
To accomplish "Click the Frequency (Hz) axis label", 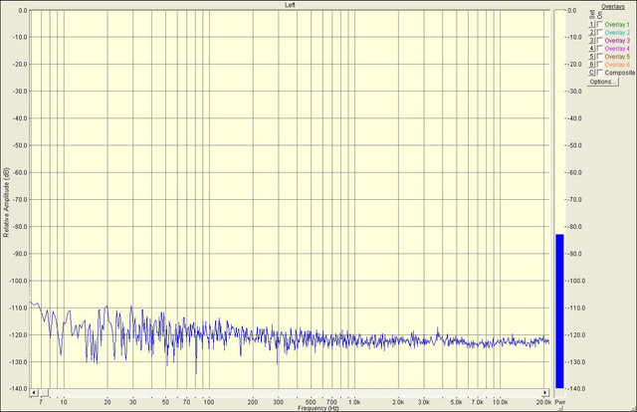I will pyautogui.click(x=318, y=408).
